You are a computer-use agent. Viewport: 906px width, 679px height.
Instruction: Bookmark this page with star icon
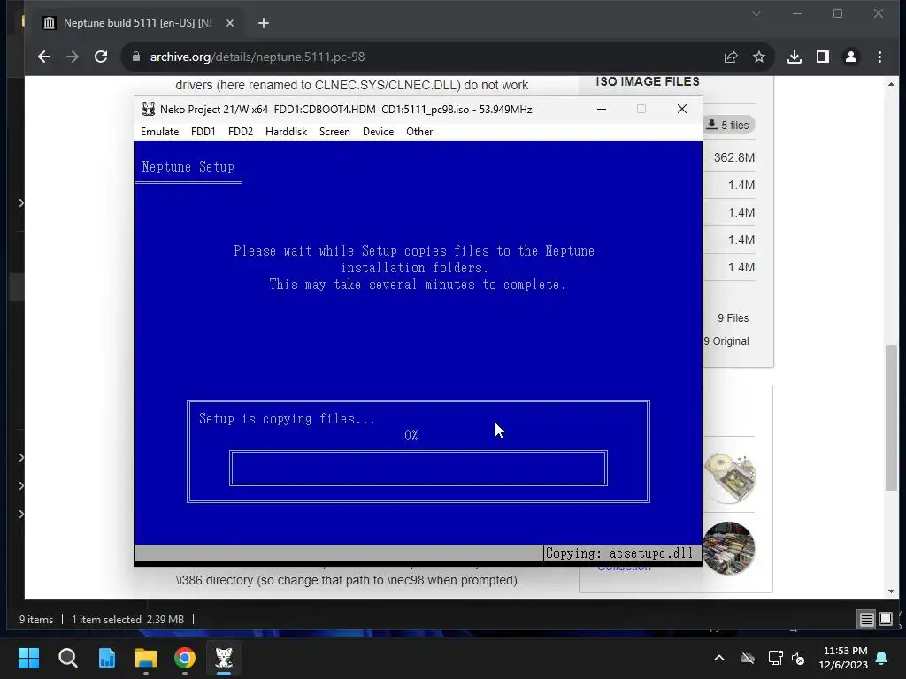click(758, 57)
